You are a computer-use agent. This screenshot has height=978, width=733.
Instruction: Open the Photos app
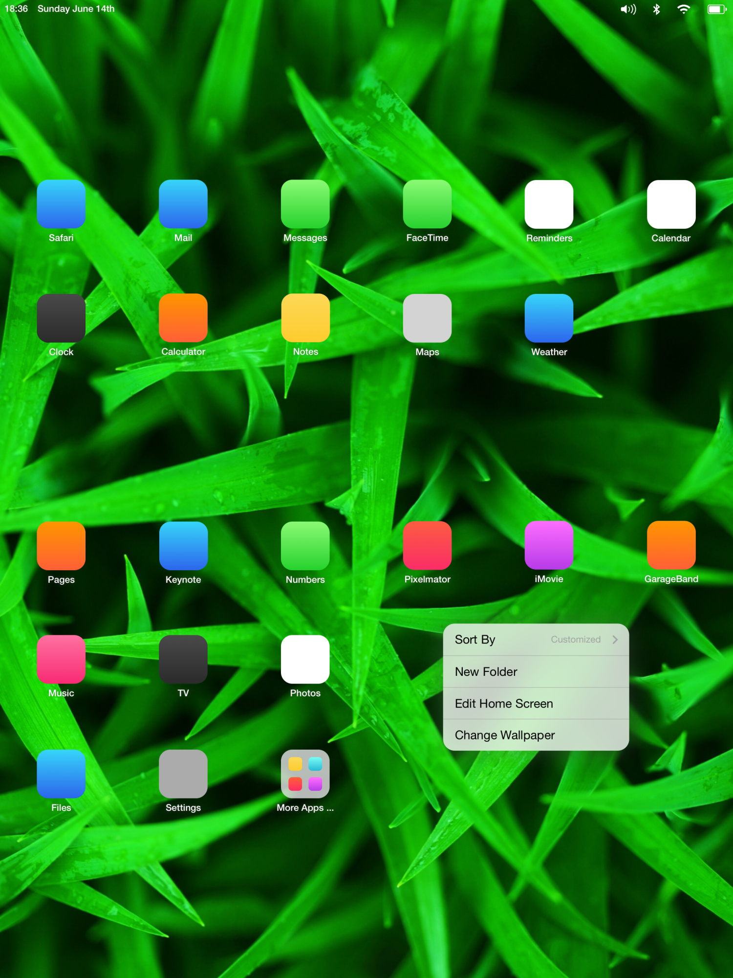click(305, 659)
